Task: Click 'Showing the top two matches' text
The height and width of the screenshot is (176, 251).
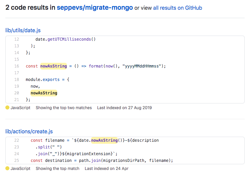Action: click(64, 108)
